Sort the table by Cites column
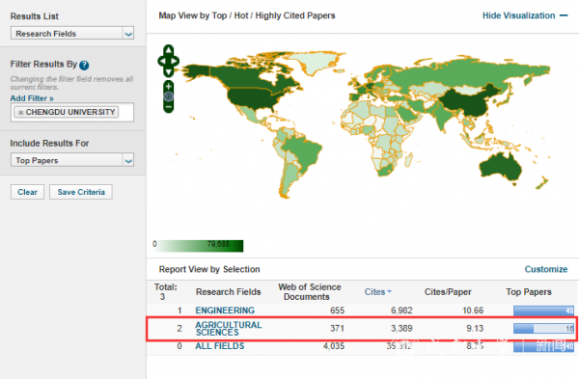This screenshot has height=379, width=579. (x=377, y=292)
